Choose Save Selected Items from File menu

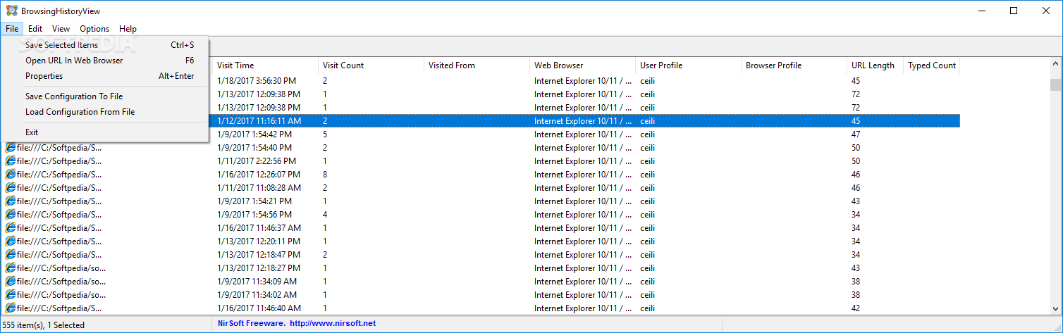(105, 45)
